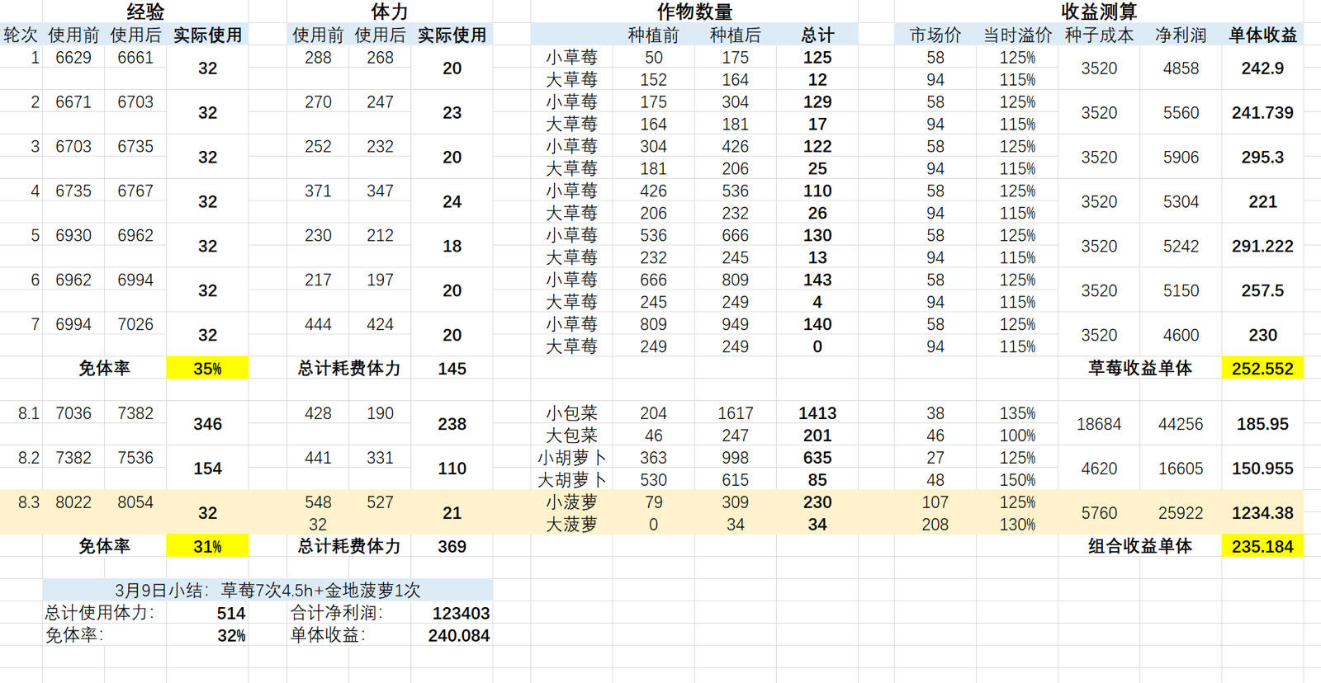Select the 大包菜 crop cell
Image resolution: width=1321 pixels, height=683 pixels.
[571, 435]
